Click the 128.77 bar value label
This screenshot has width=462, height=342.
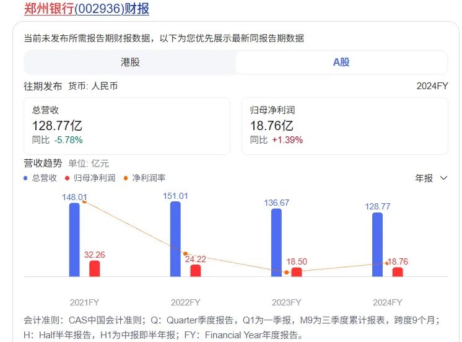tap(377, 206)
